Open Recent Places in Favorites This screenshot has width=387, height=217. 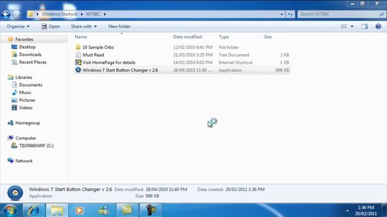point(33,62)
